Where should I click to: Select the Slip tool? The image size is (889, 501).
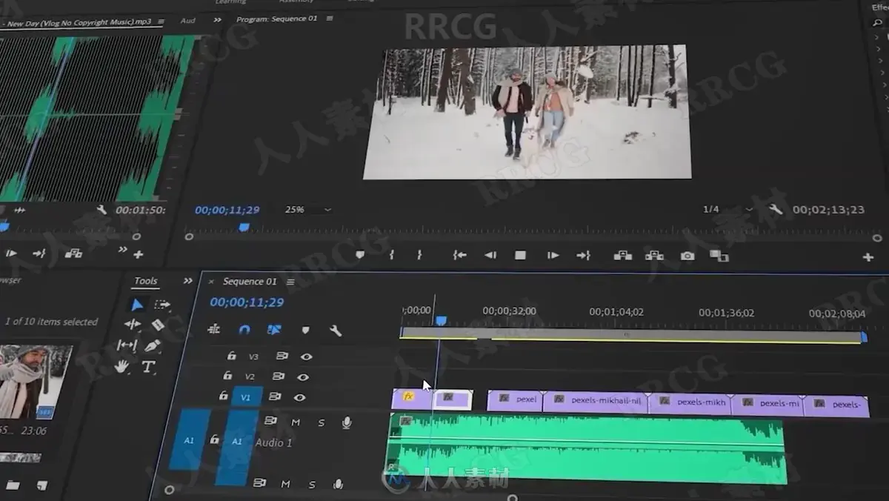[x=127, y=345]
